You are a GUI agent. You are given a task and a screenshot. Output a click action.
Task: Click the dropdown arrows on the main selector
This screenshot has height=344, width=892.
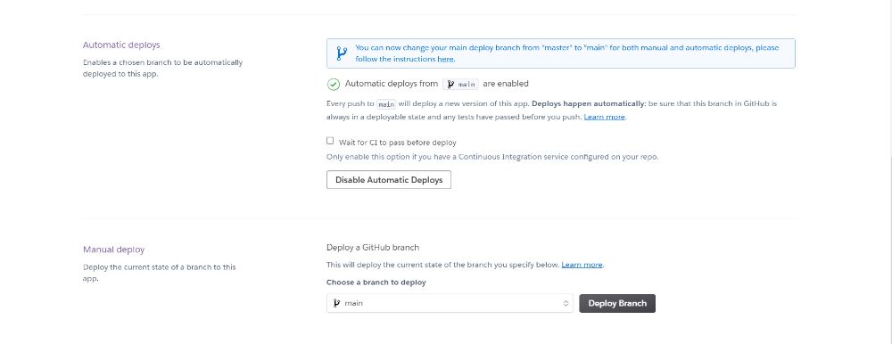pyautogui.click(x=566, y=303)
